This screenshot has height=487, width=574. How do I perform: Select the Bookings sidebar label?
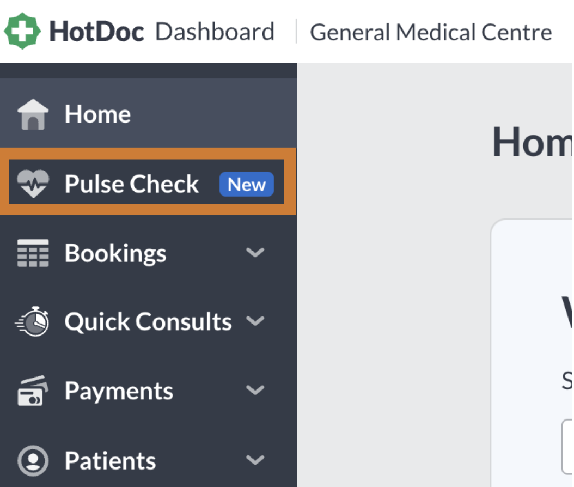115,253
